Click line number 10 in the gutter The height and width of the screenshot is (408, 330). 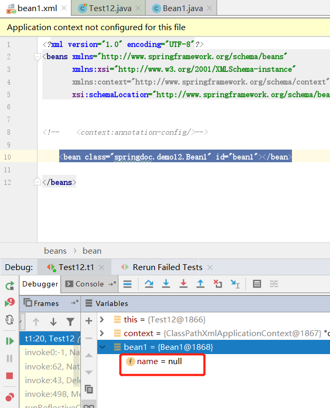[x=7, y=157]
